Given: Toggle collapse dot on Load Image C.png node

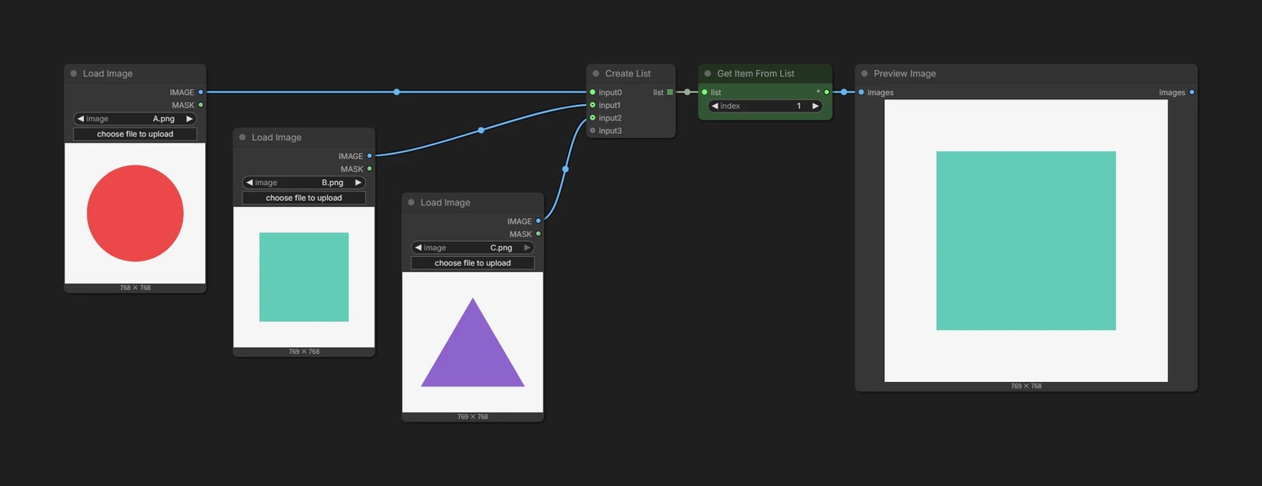Looking at the screenshot, I should tap(411, 202).
